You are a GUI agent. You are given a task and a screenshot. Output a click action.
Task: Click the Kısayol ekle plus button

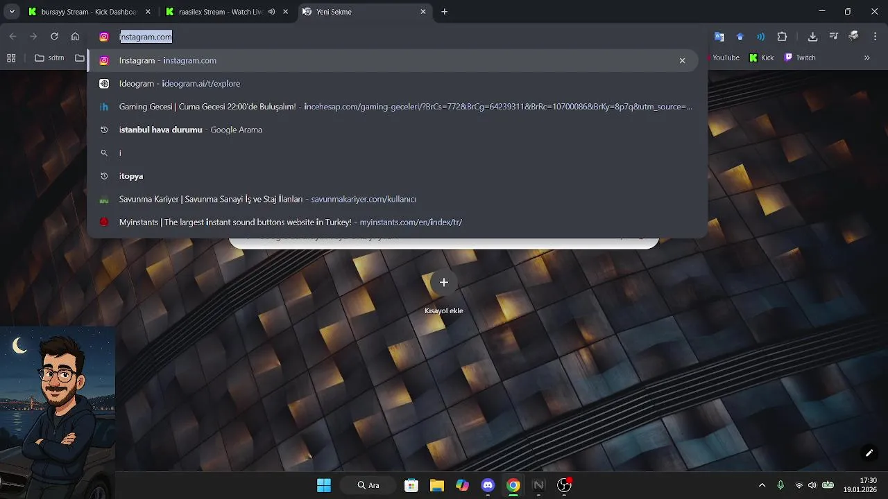pyautogui.click(x=444, y=282)
